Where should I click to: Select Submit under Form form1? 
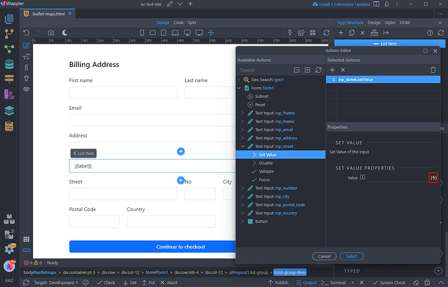262,97
